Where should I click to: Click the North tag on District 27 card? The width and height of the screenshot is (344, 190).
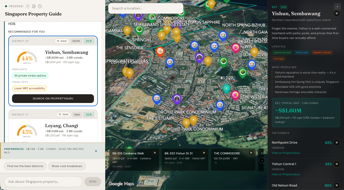pyautogui.click(x=76, y=41)
